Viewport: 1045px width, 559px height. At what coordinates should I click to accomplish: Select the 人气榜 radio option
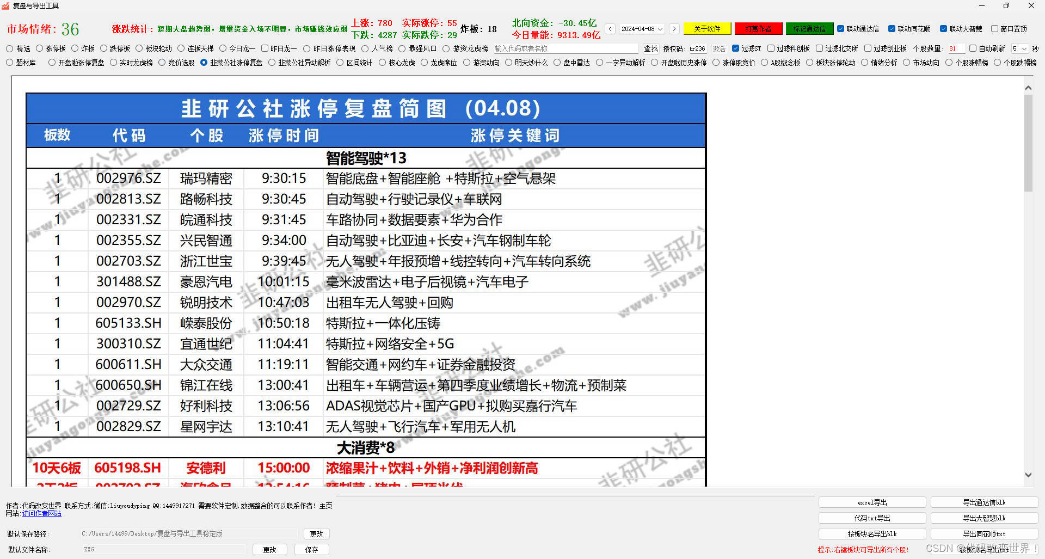coord(365,48)
